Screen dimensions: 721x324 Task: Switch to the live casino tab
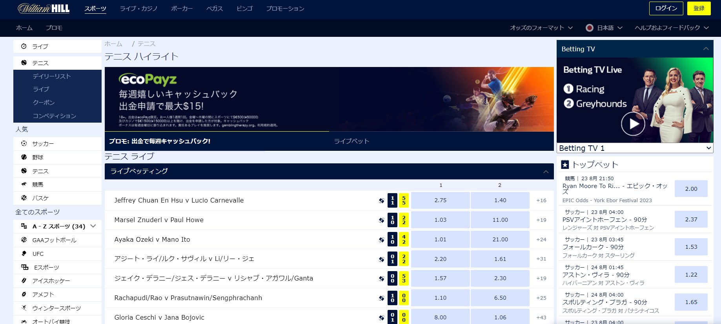click(138, 8)
